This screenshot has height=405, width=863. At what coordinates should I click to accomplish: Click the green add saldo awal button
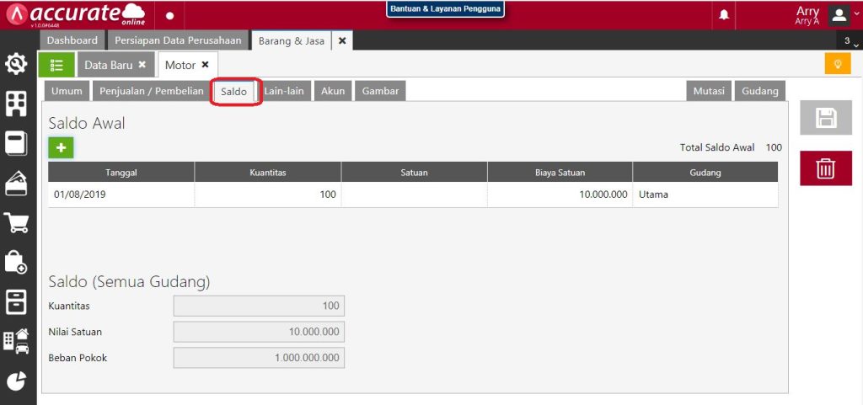61,147
